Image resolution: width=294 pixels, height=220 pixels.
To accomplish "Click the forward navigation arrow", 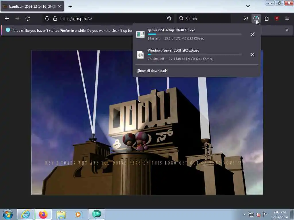I will (17, 19).
